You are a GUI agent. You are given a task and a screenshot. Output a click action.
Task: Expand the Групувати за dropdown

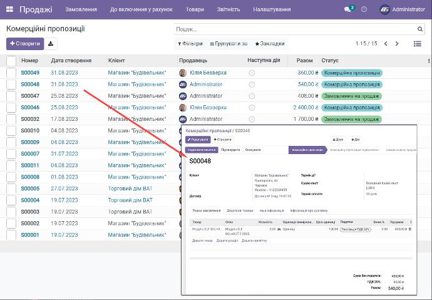click(x=229, y=44)
